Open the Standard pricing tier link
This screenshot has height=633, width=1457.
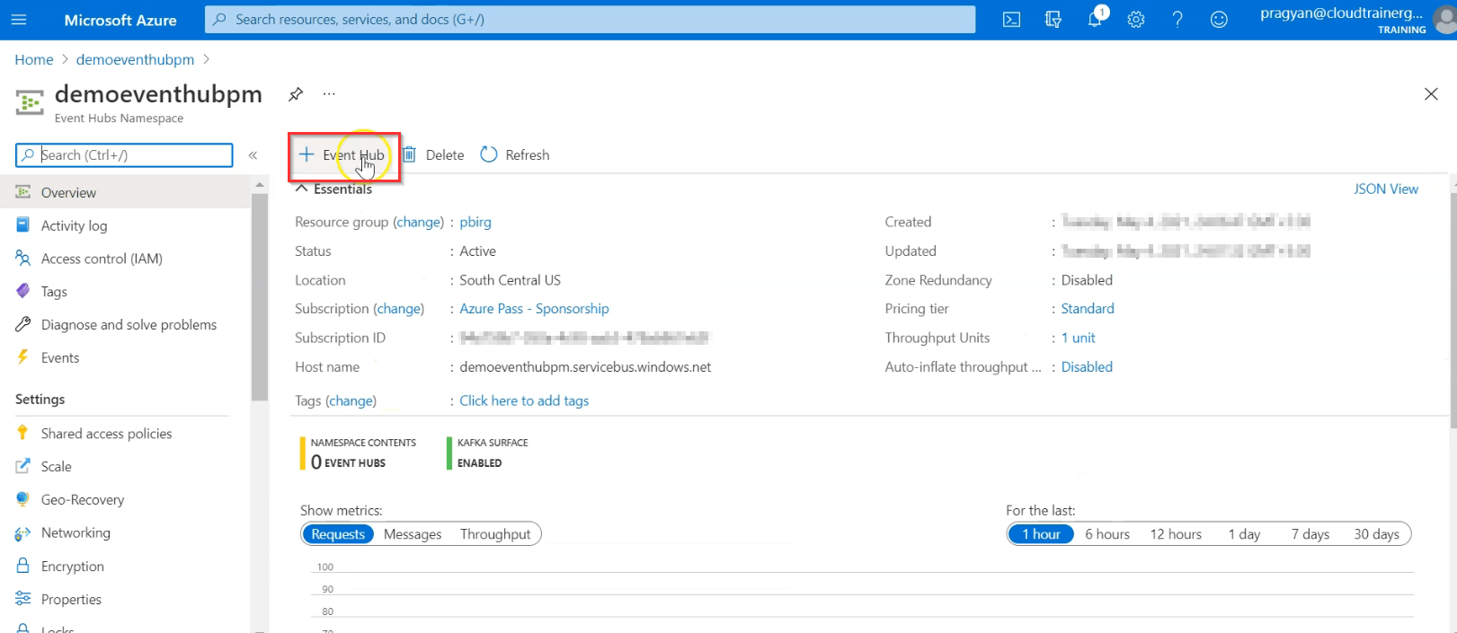1088,309
